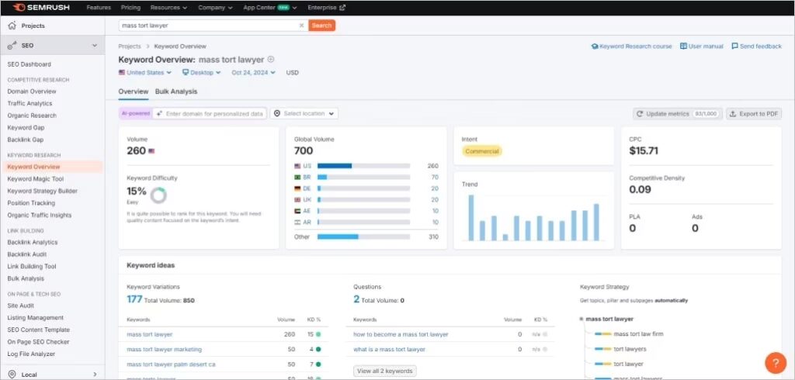Click View all 2 keywords button

(385, 371)
